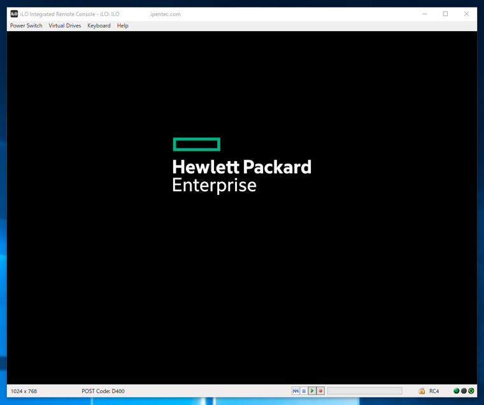
Task: Minimize the iLO Remote Console window
Action: [x=425, y=14]
